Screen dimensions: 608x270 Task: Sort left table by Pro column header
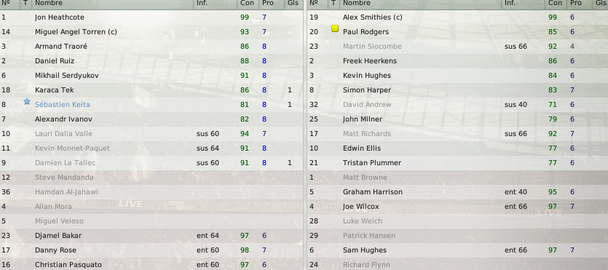pos(267,3)
